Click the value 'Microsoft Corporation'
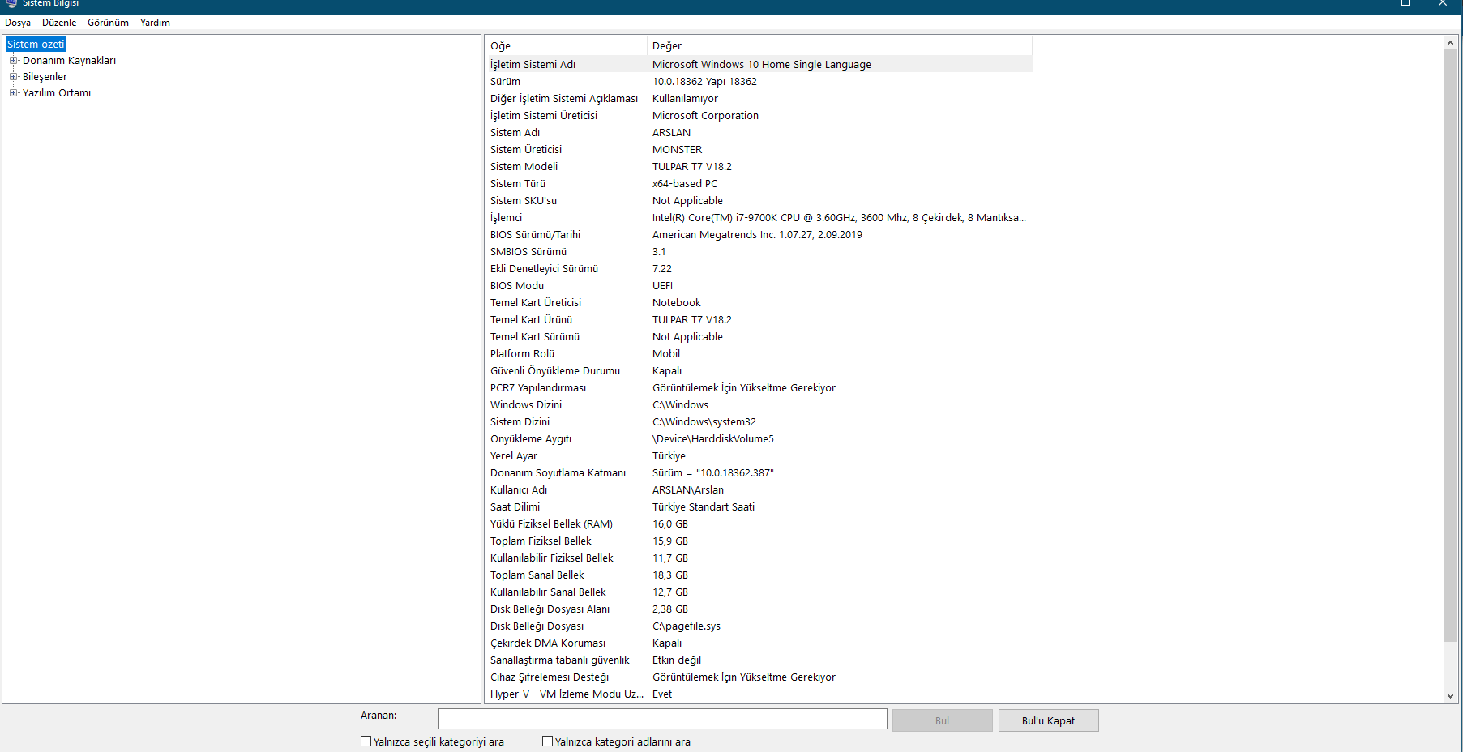1463x752 pixels. tap(705, 115)
